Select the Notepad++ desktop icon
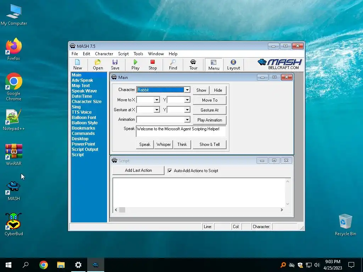Screen dimensions: 363x272 point(14,120)
